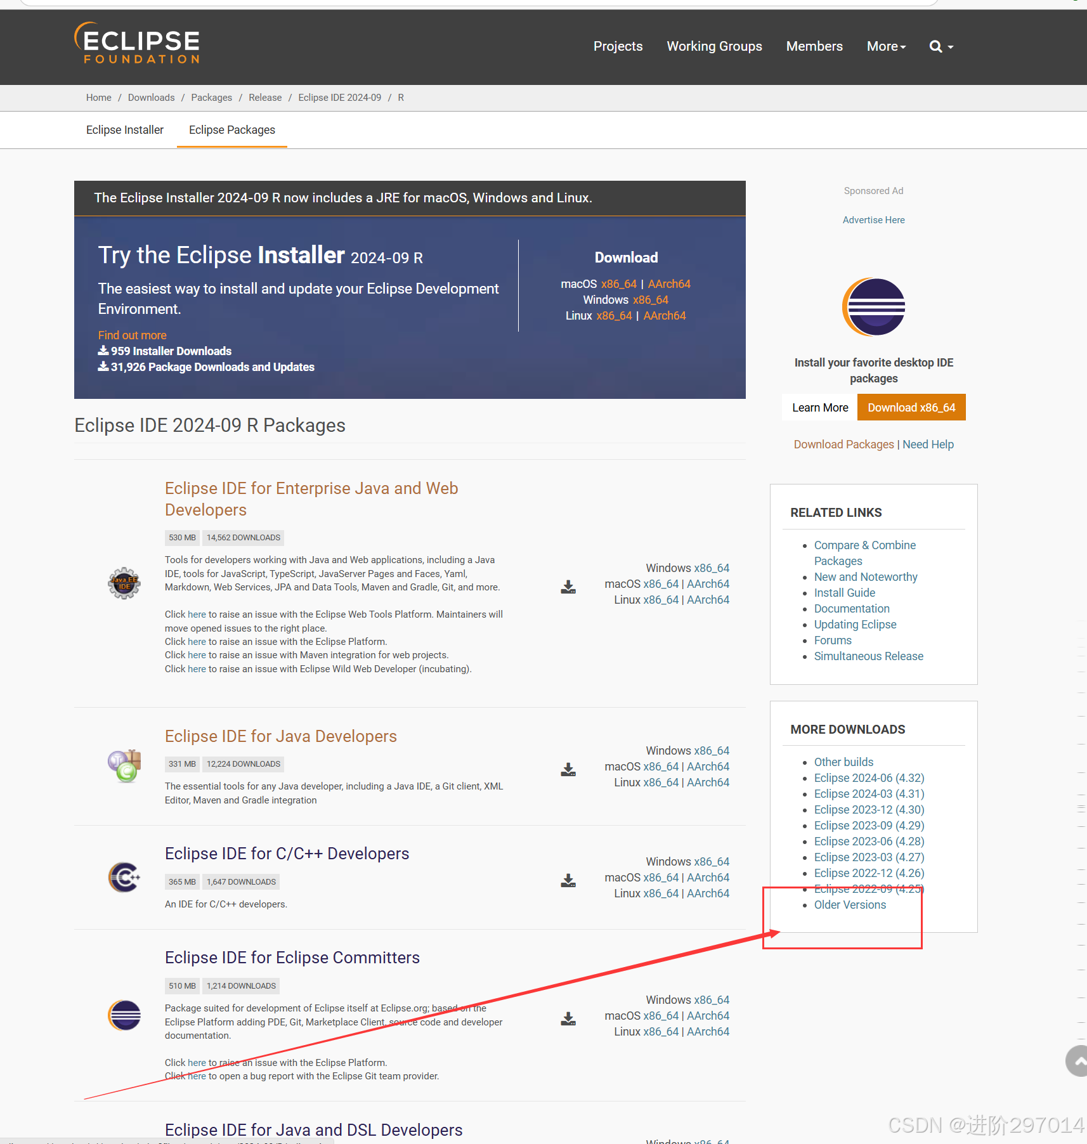Open the Documentation related link
Image resolution: width=1087 pixels, height=1144 pixels.
(852, 609)
